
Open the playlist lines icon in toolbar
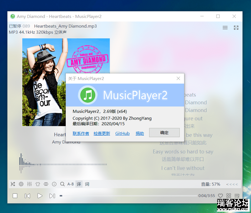point(46,184)
